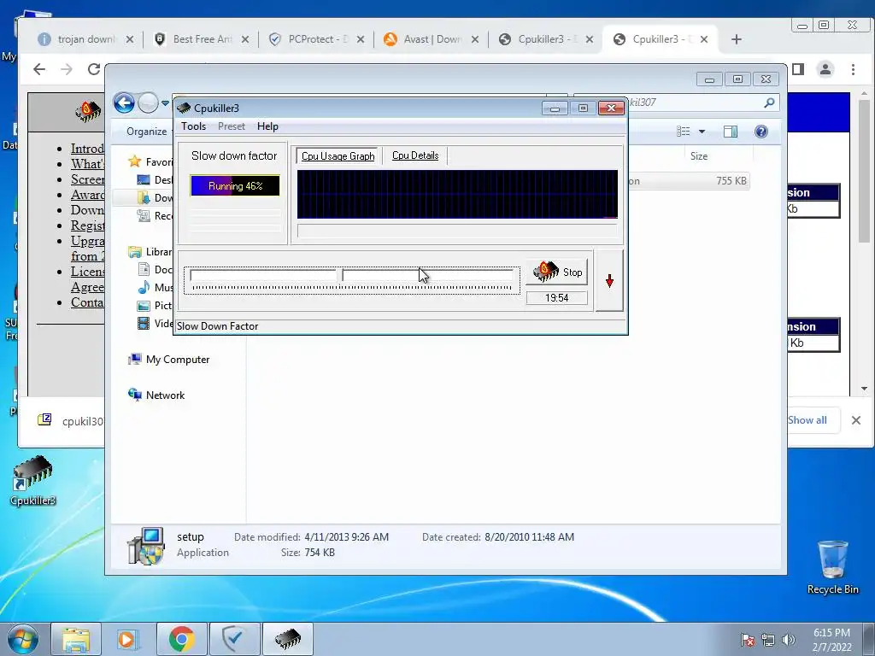Select Network in Explorer sidebar

[156, 395]
